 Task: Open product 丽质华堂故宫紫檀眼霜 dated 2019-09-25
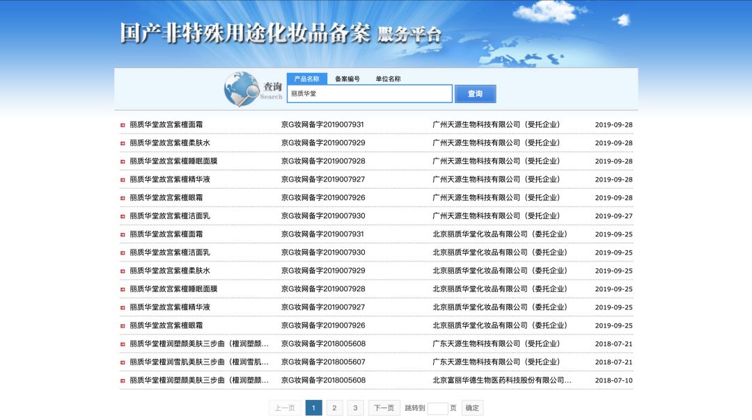166,325
